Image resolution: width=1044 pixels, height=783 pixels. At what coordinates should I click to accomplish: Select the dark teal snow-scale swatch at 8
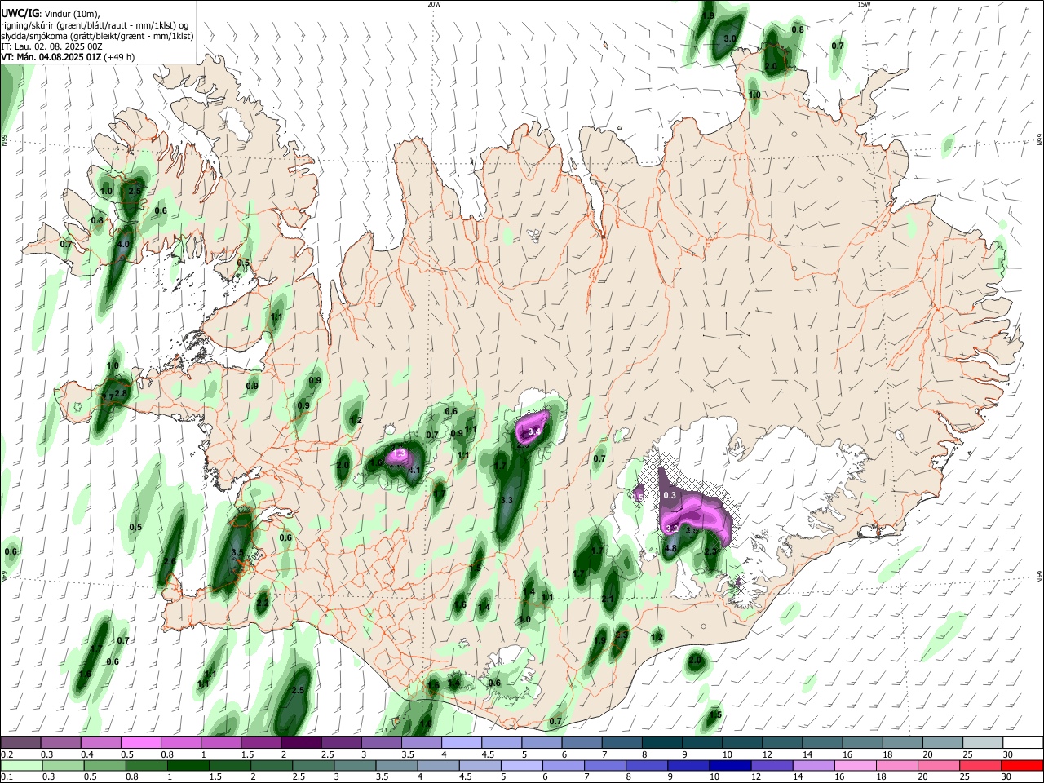[661, 743]
